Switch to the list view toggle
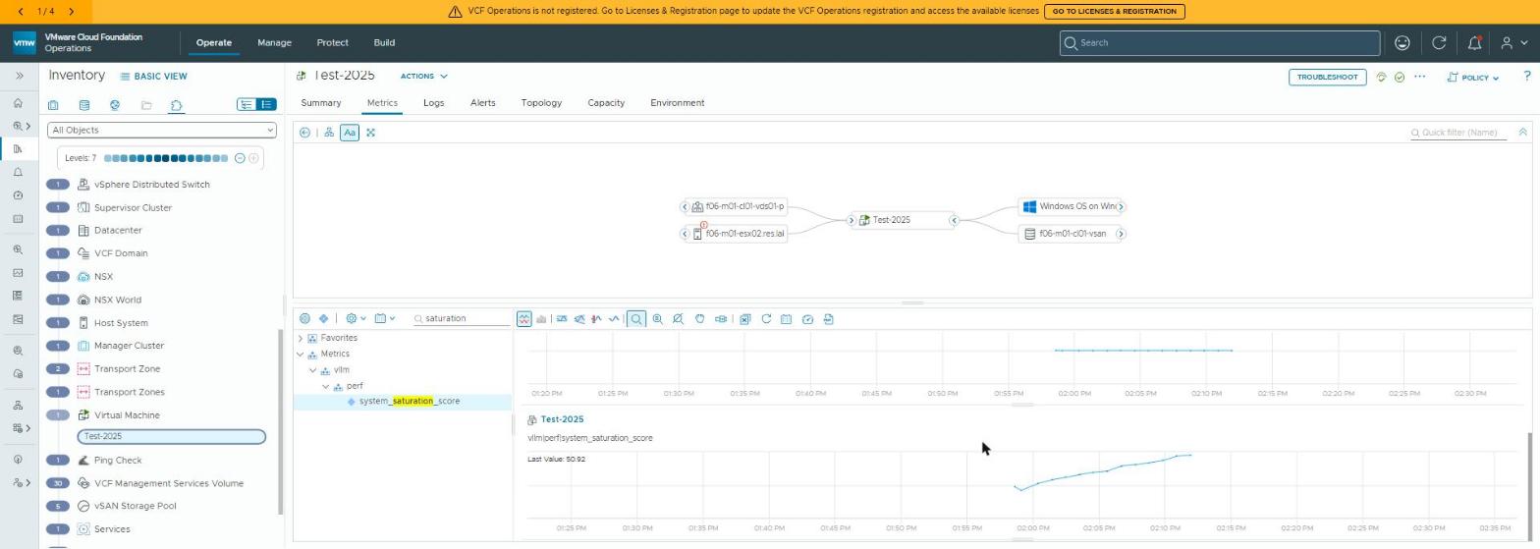Viewport: 1540px width, 549px height. [x=266, y=104]
